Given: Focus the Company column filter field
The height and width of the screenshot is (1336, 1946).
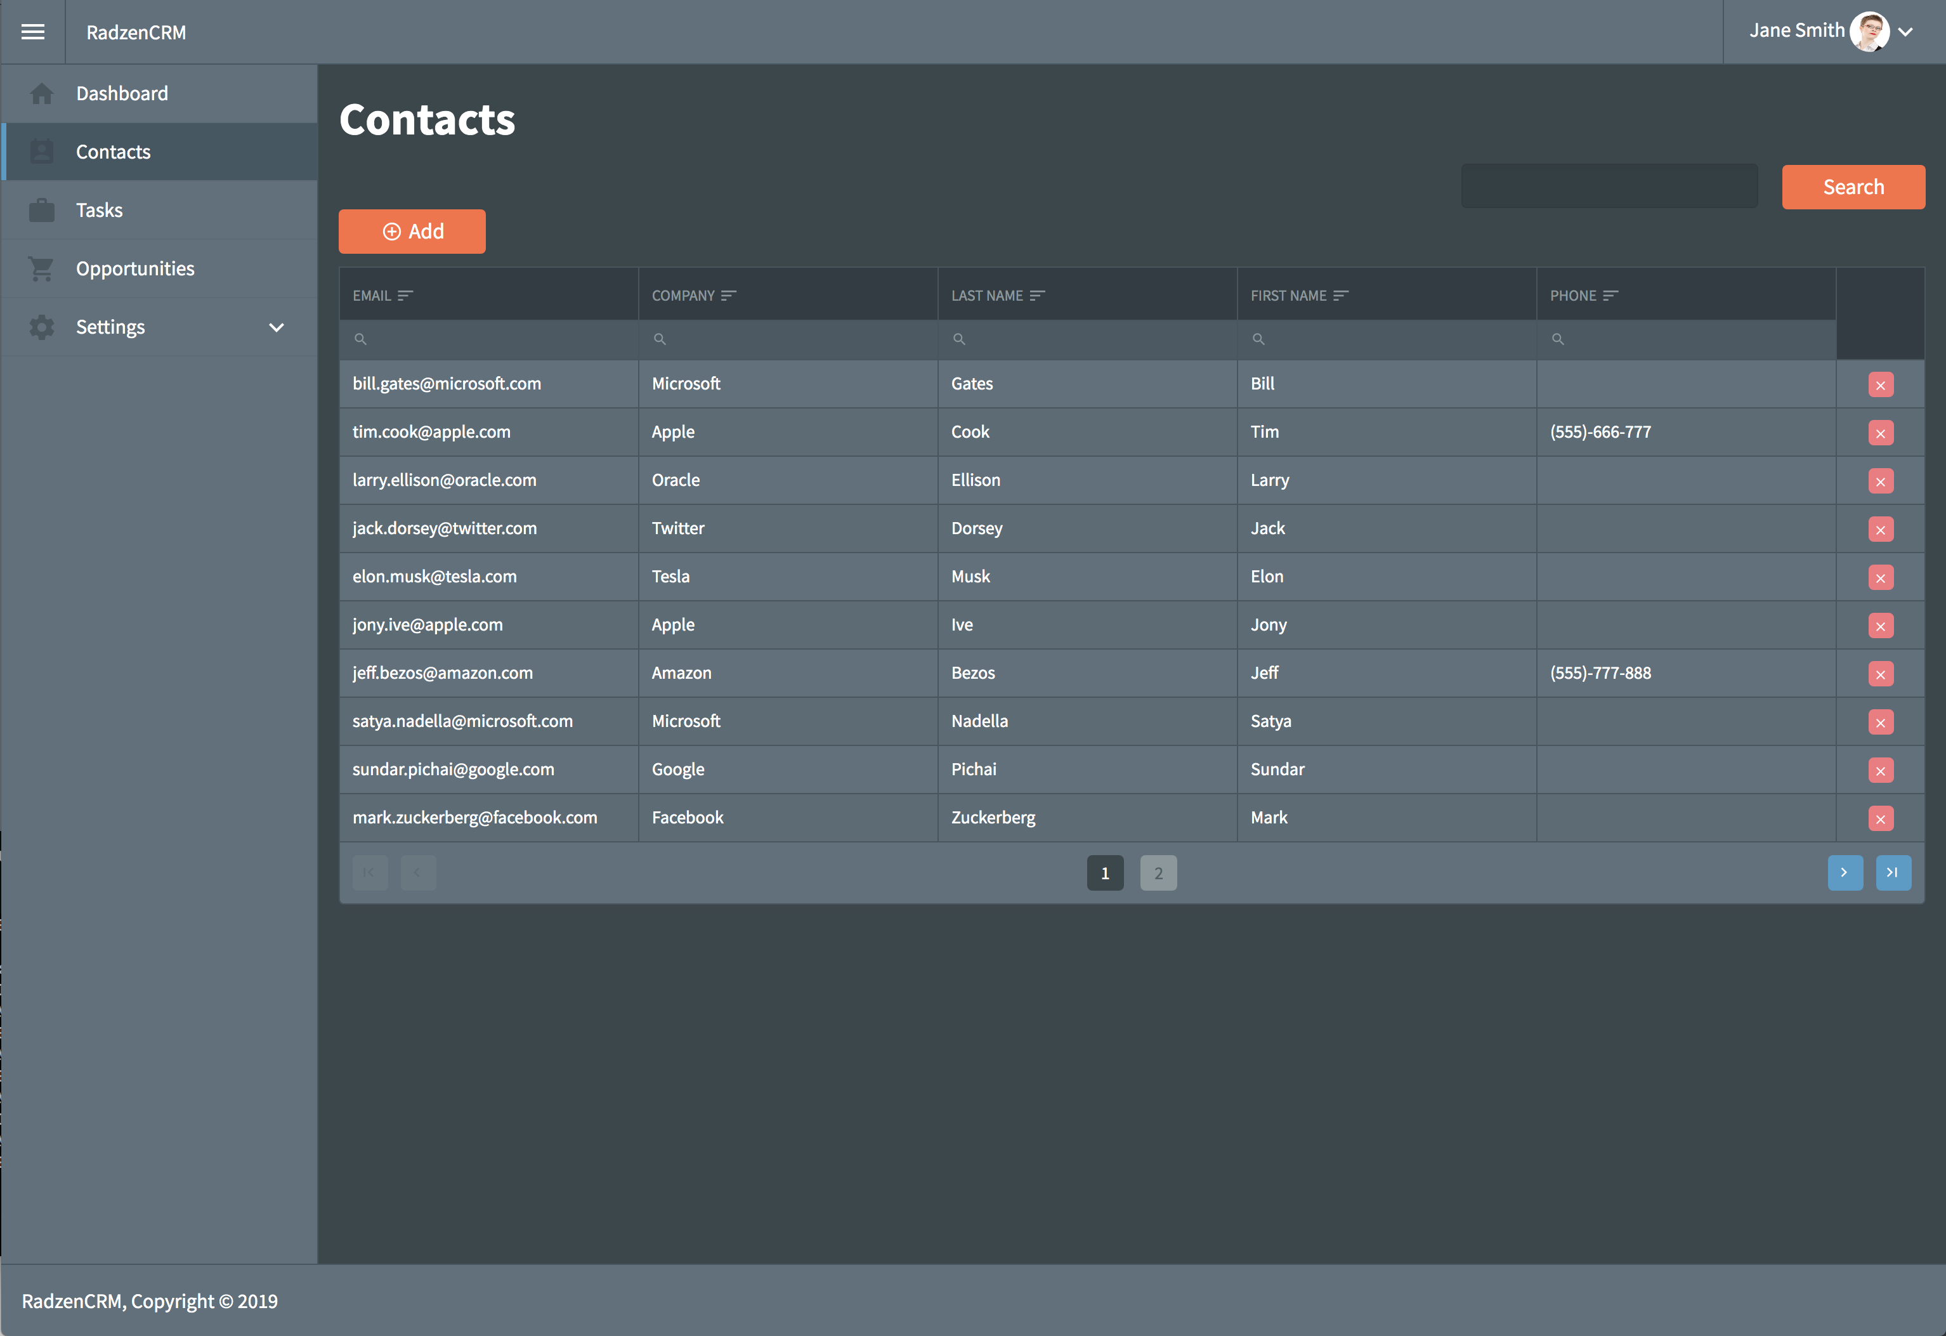Looking at the screenshot, I should click(x=788, y=339).
